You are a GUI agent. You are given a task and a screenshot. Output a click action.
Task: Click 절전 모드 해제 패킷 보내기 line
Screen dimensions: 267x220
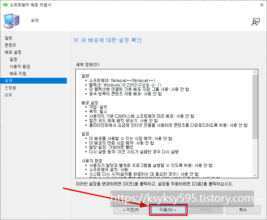(x=123, y=121)
